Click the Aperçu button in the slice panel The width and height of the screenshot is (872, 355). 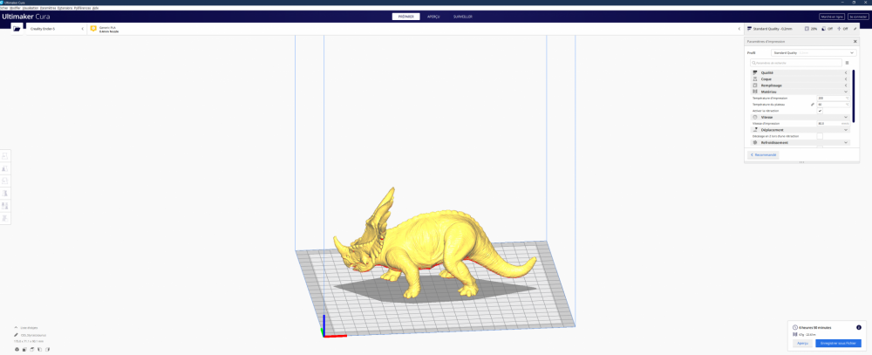802,344
